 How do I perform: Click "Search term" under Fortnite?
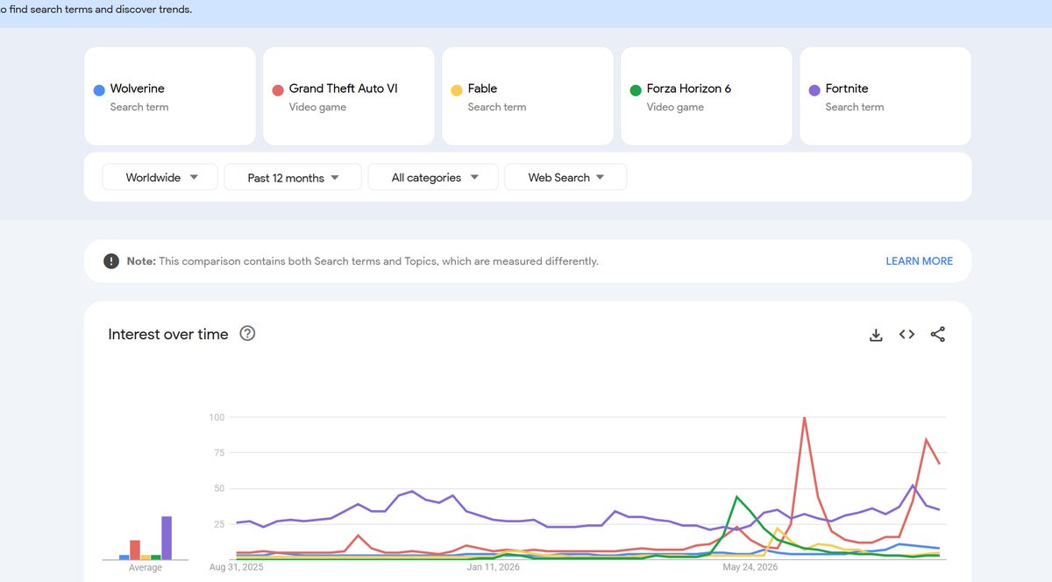[855, 107]
